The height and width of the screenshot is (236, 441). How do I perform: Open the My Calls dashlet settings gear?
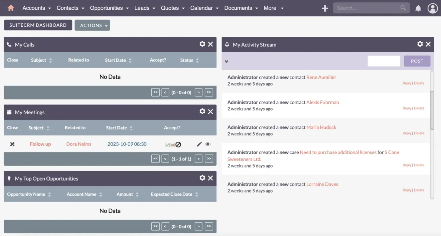[202, 44]
